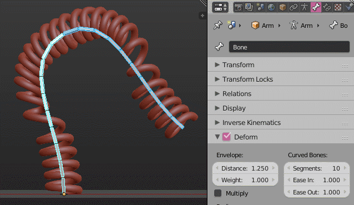This screenshot has width=354, height=205.
Task: Click the Display panel drag grip
Action: [x=345, y=109]
